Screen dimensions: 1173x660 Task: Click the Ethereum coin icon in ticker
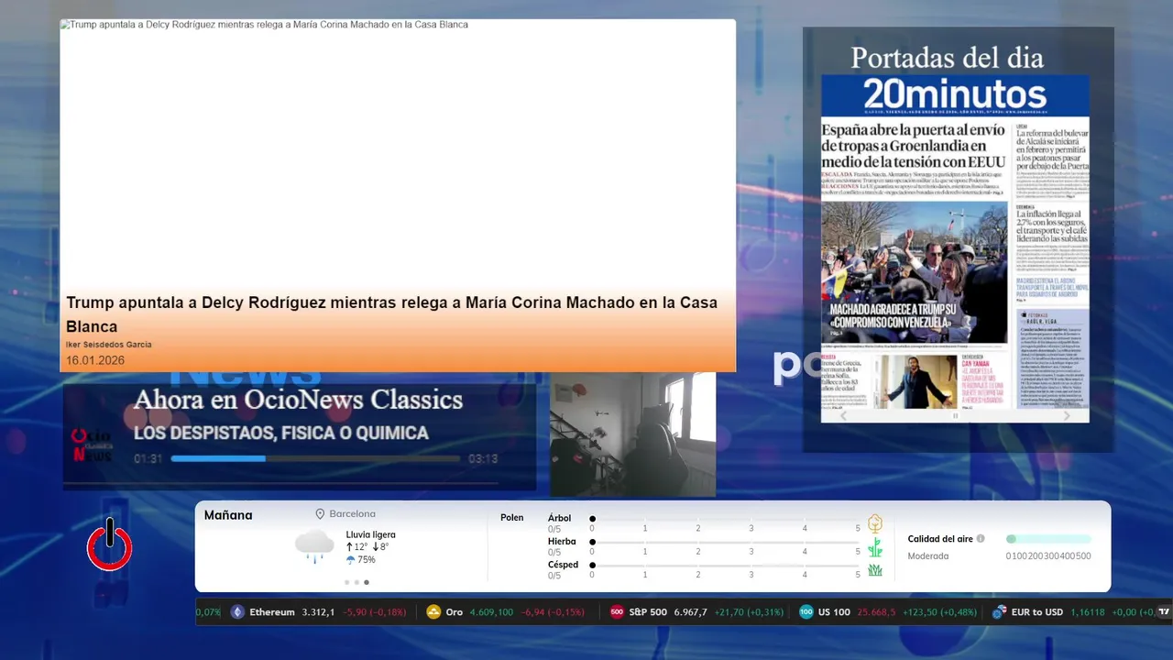tap(237, 612)
